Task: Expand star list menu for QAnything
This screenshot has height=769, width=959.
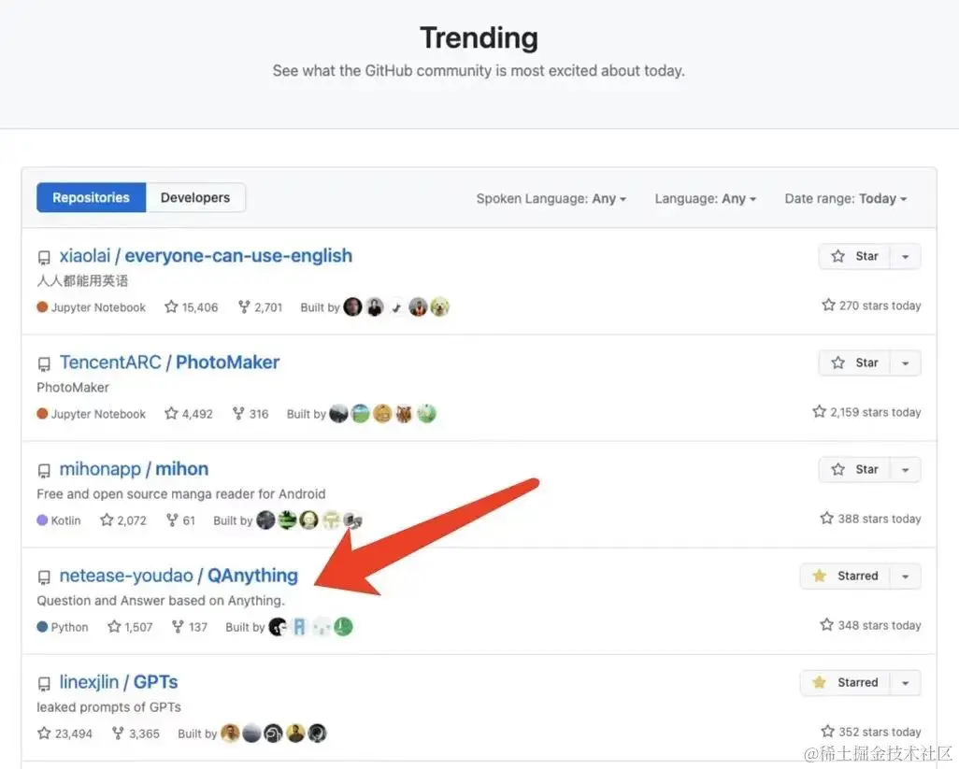Action: pyautogui.click(x=905, y=576)
